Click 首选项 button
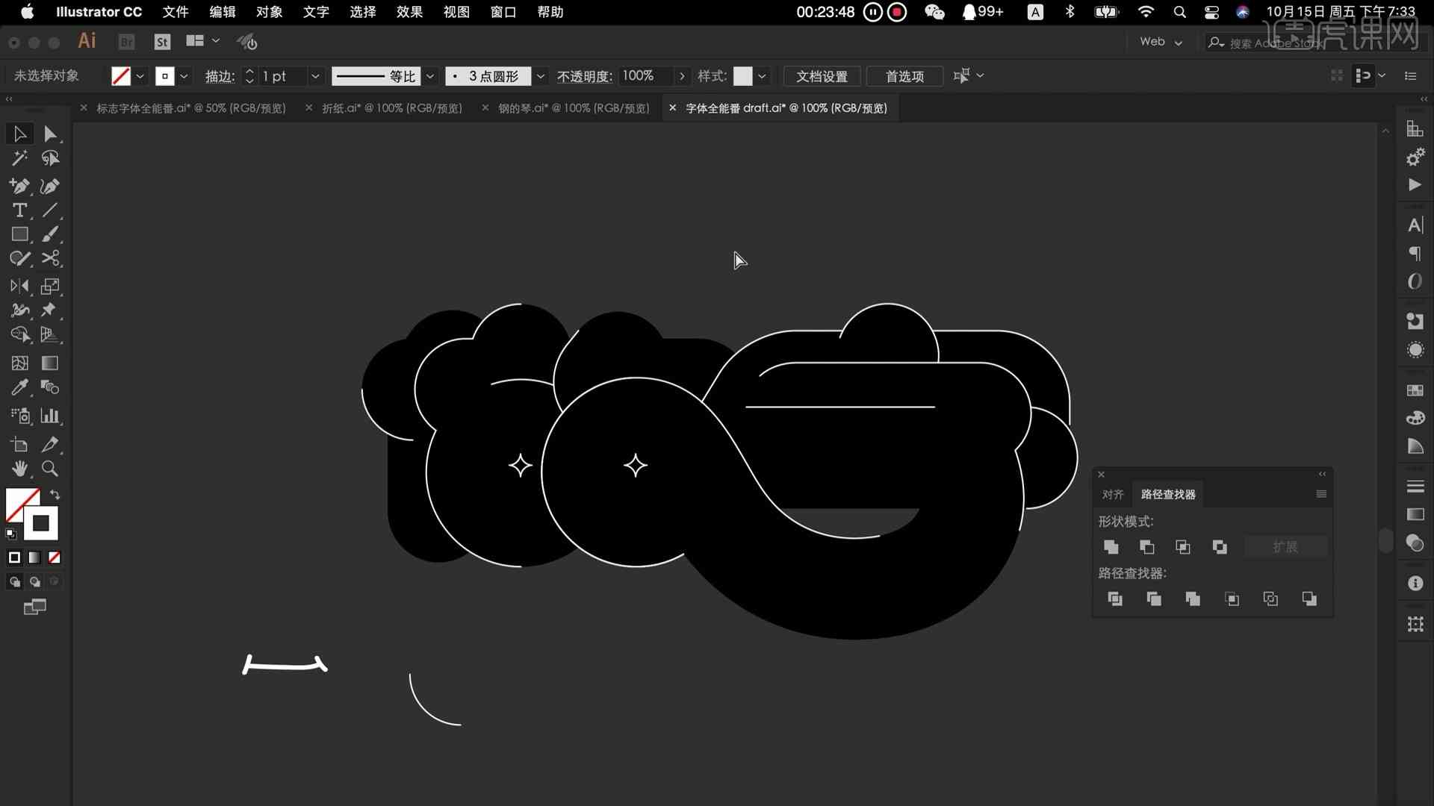 pos(903,76)
